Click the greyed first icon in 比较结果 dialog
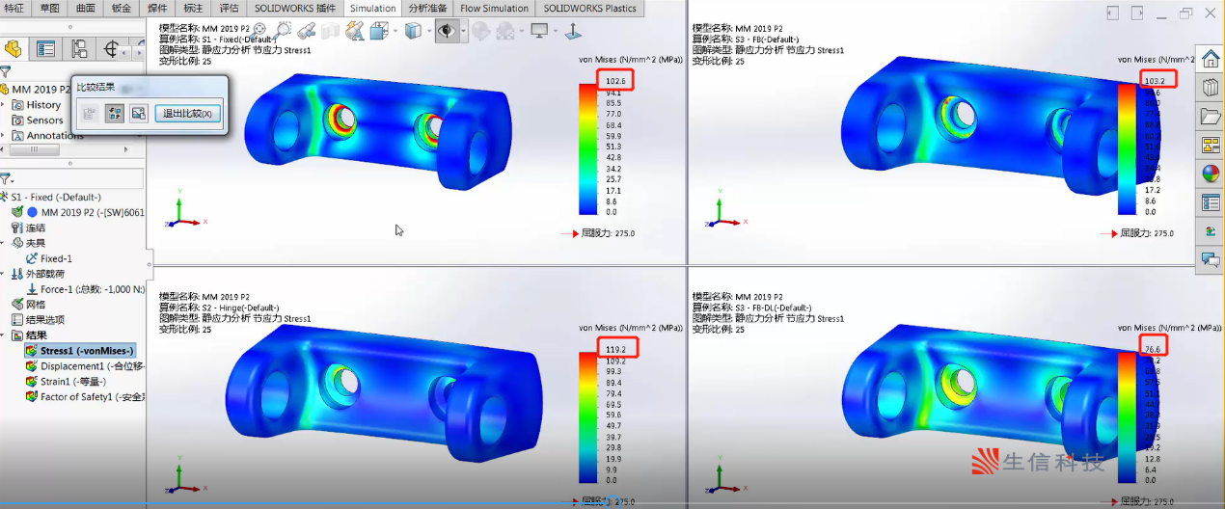Viewport: 1225px width, 509px height. [x=90, y=113]
